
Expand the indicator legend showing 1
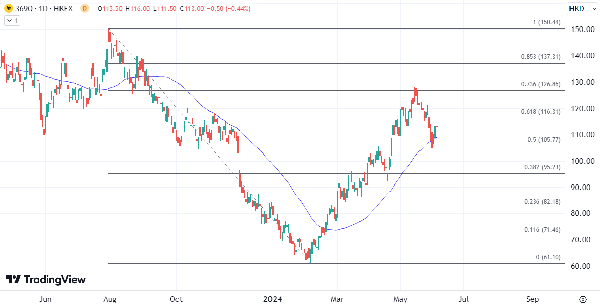pyautogui.click(x=12, y=21)
